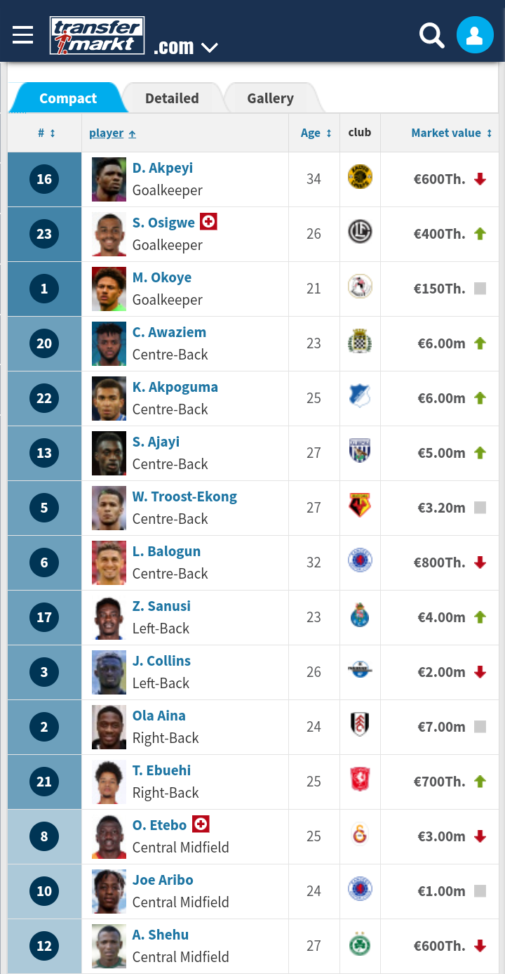The width and height of the screenshot is (505, 974).
Task: Click injury cross icon next to S. Osigwe
Action: [x=208, y=222]
